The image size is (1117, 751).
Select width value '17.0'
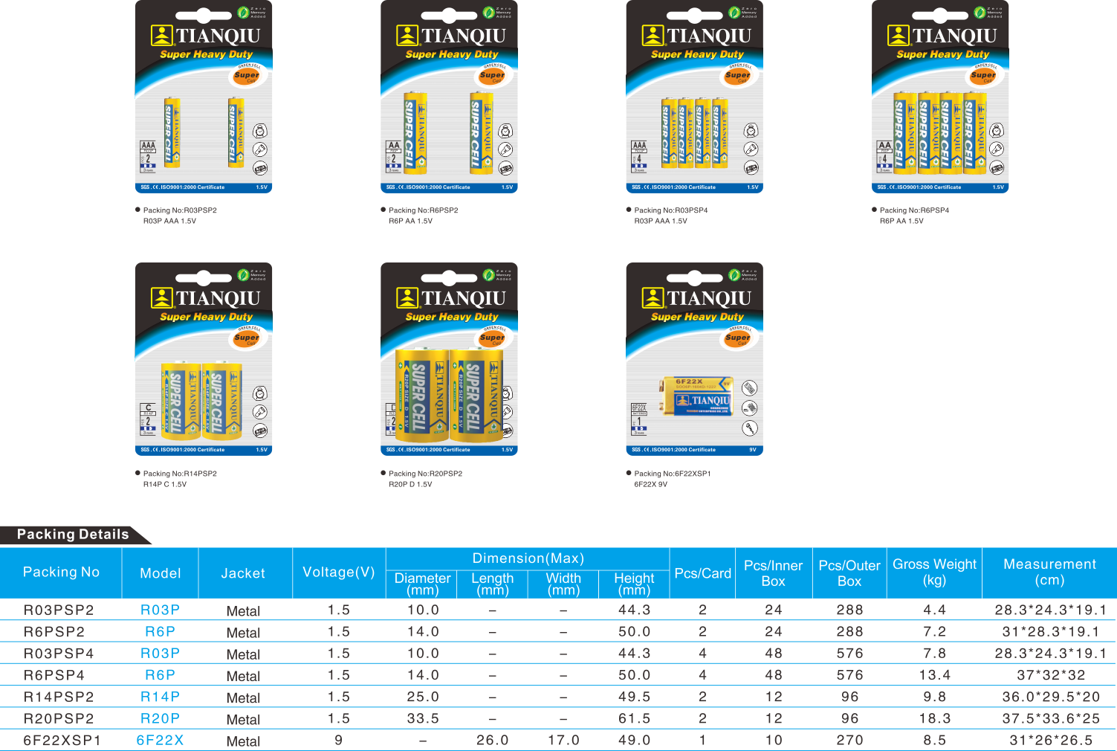click(x=563, y=740)
